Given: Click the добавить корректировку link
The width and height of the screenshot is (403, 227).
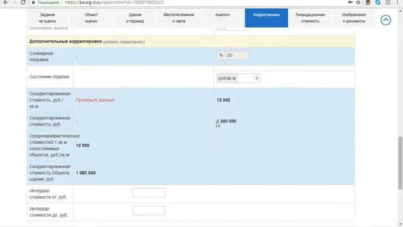Looking at the screenshot, I should tap(124, 42).
